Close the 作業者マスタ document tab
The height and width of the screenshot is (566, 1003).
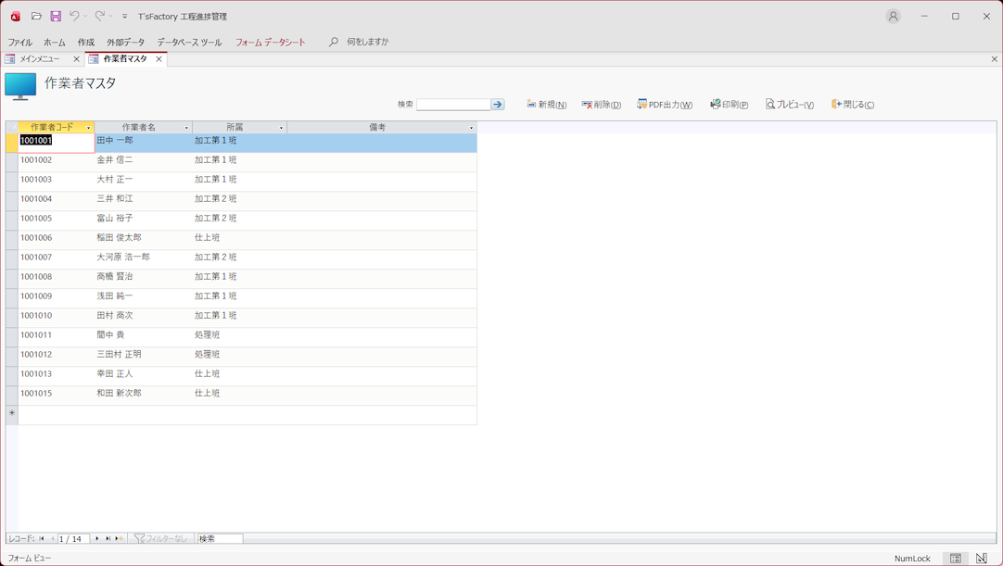tap(159, 59)
